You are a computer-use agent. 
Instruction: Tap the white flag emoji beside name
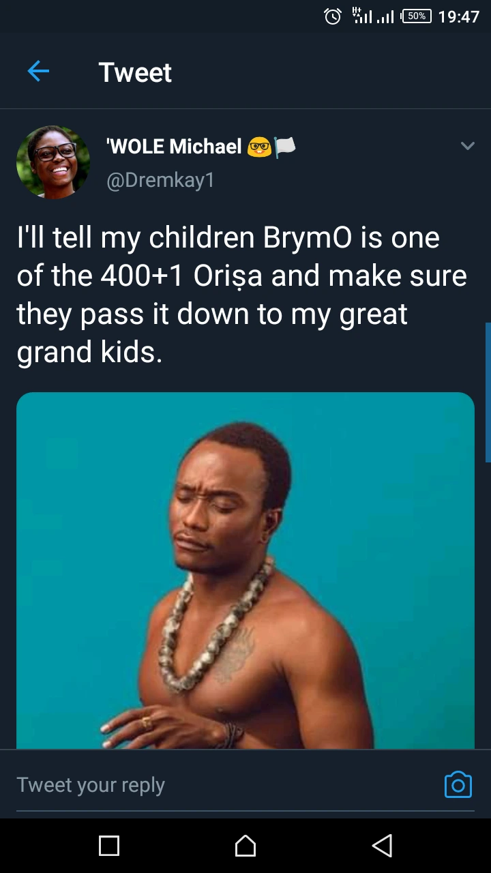click(x=284, y=146)
